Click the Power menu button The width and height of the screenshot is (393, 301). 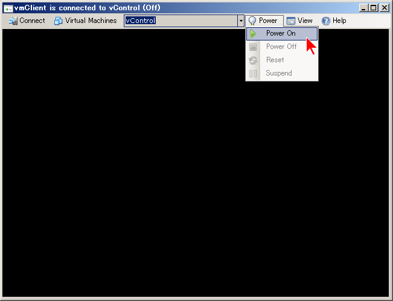(x=264, y=21)
